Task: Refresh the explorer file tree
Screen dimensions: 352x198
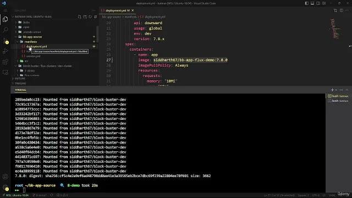Action: point(90,17)
